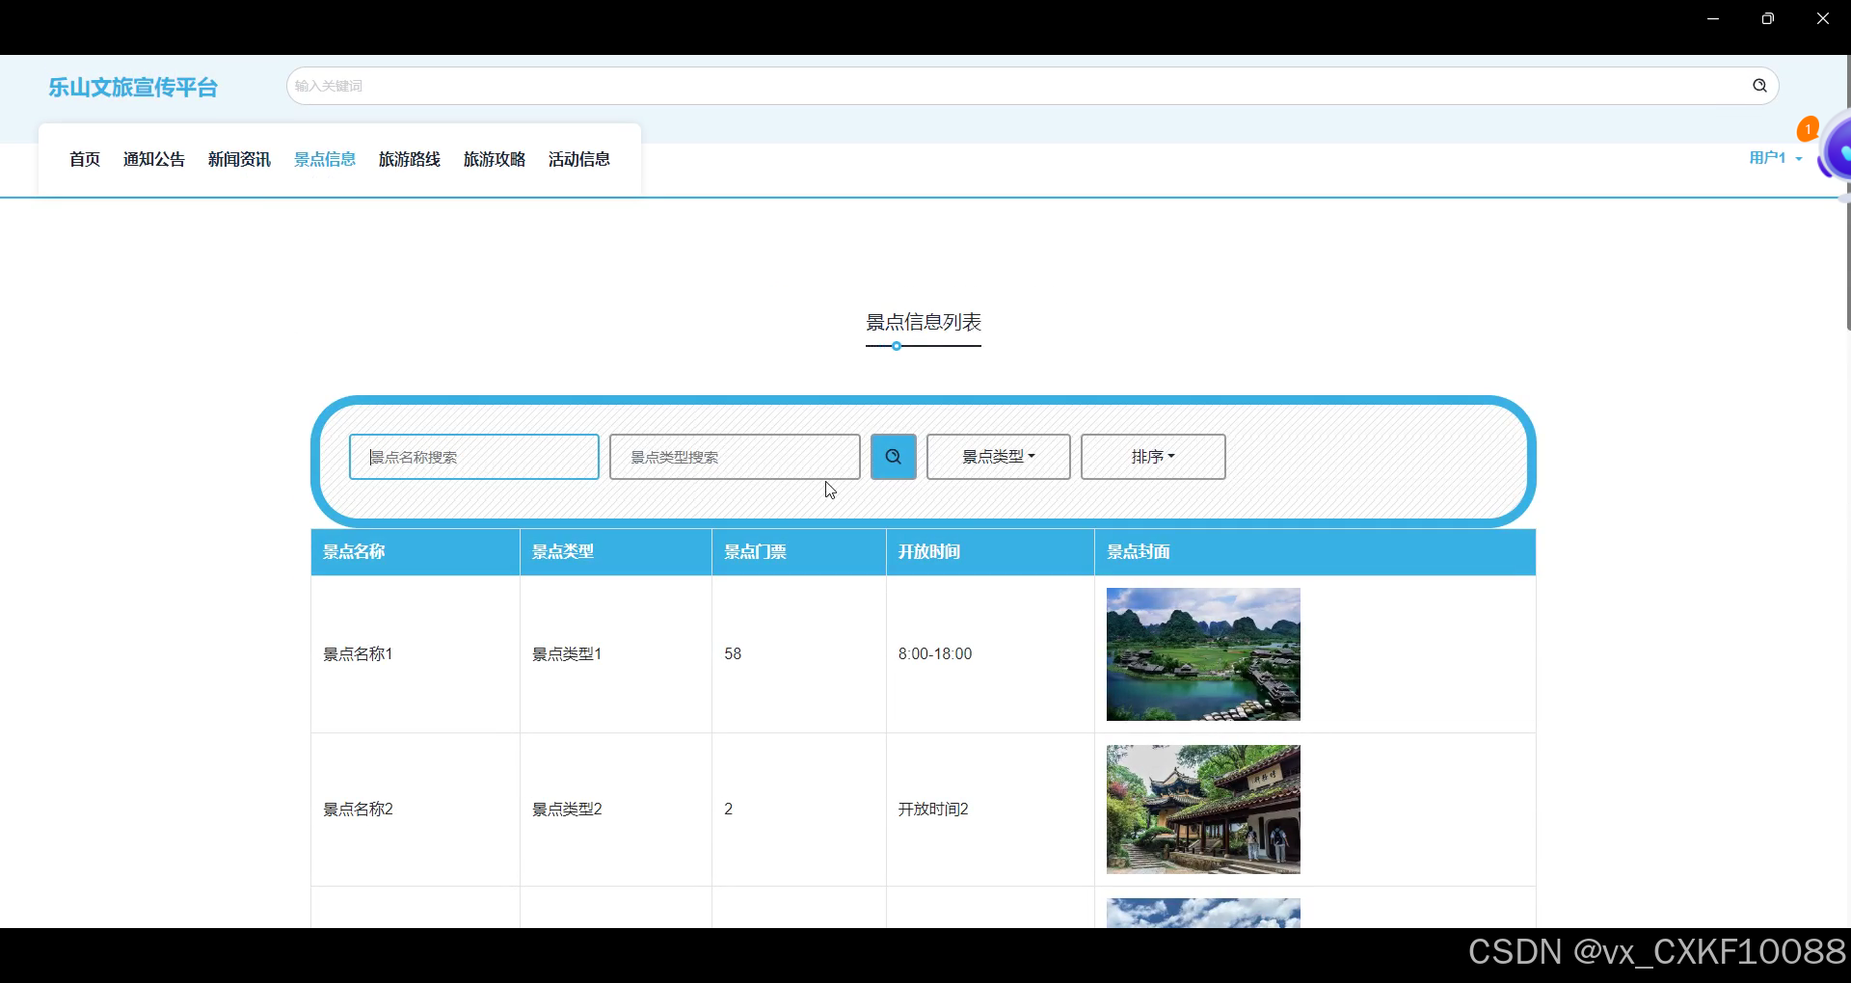
Task: Expand the 景点类型 filter dropdown
Action: [x=999, y=457]
